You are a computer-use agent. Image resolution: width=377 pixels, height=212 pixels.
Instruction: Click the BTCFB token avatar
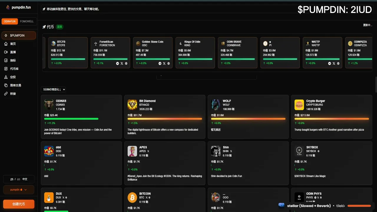pos(53,44)
